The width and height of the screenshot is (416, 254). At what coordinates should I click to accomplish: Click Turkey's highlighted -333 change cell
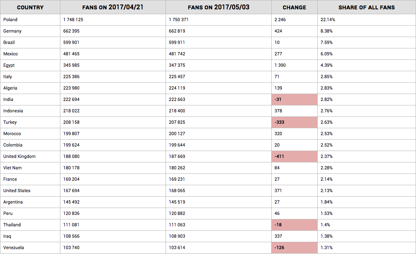click(x=294, y=122)
